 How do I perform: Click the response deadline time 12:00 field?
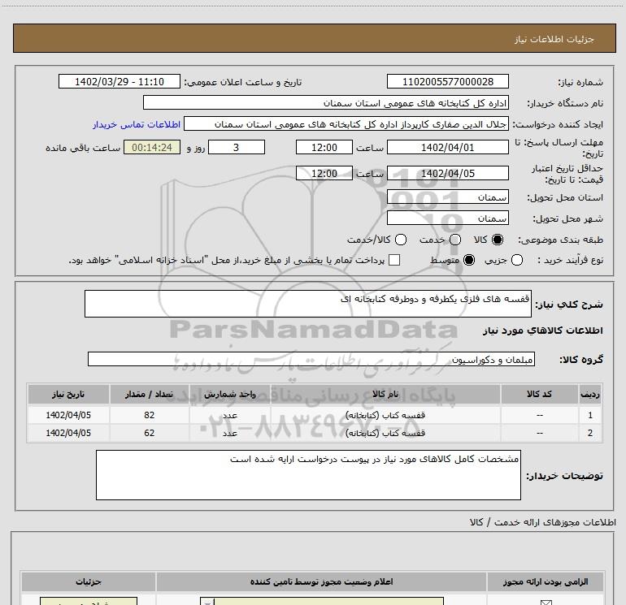coord(324,147)
